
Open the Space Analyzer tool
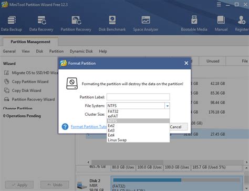[x=146, y=24]
